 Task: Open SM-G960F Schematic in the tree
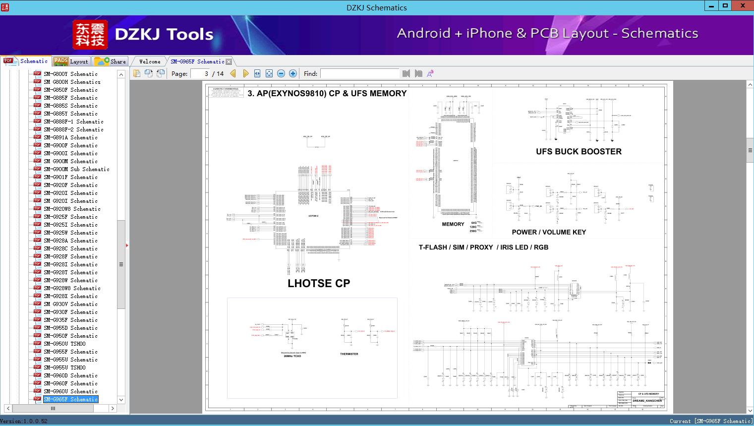tap(70, 383)
